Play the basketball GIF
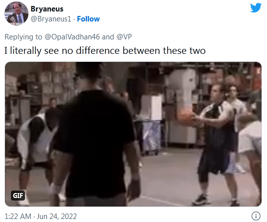This screenshot has height=222, width=267. pyautogui.click(x=133, y=134)
